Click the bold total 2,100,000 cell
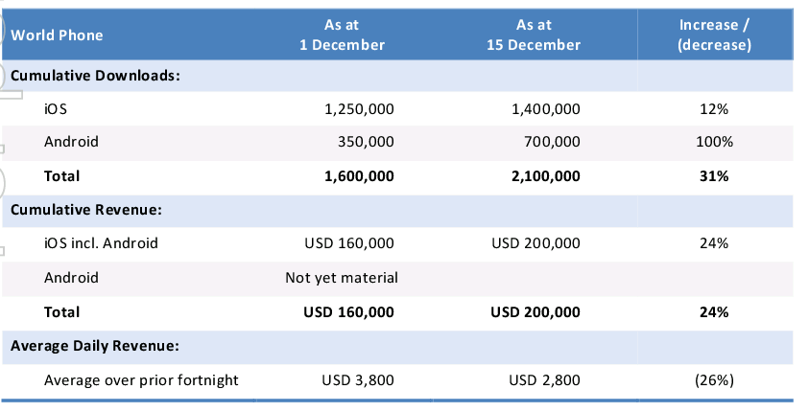The height and width of the screenshot is (412, 809). point(545,176)
